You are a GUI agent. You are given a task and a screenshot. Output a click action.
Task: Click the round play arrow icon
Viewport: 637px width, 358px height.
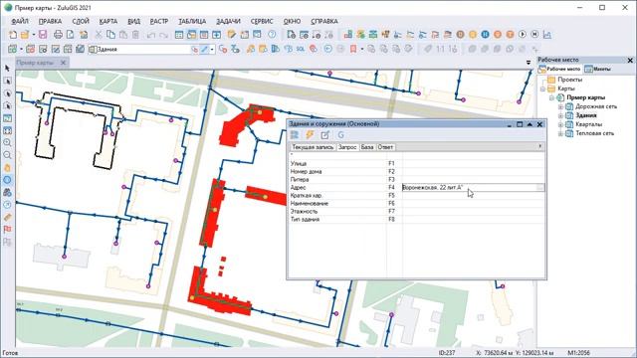coord(523,35)
